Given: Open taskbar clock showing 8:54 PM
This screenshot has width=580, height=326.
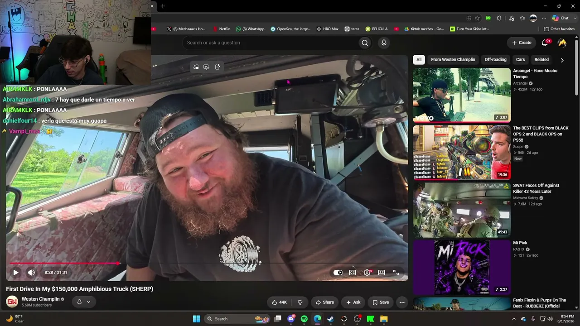Looking at the screenshot, I should coord(567,319).
